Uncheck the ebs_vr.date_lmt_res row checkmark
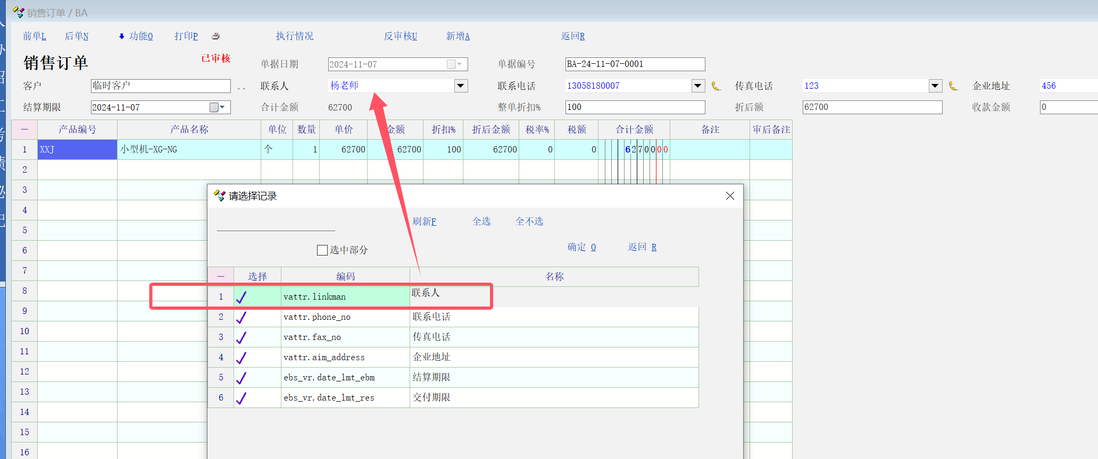 coord(241,398)
